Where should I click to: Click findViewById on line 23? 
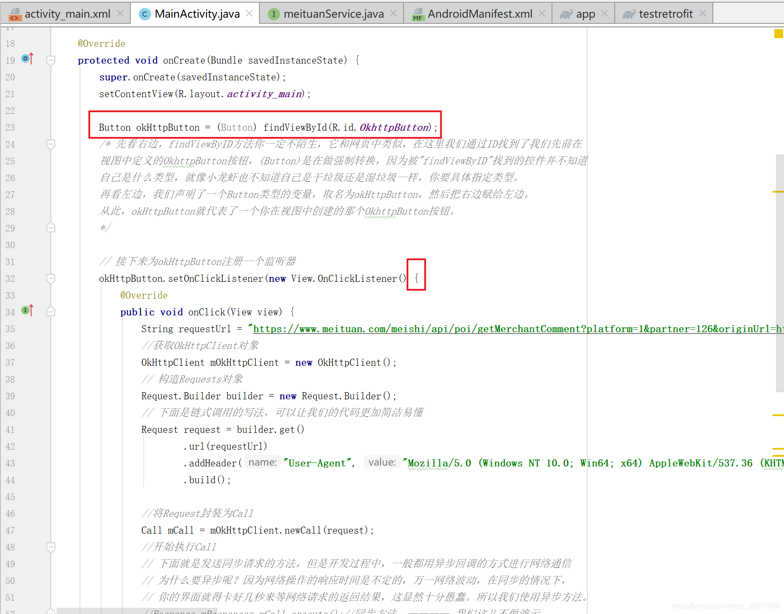295,127
